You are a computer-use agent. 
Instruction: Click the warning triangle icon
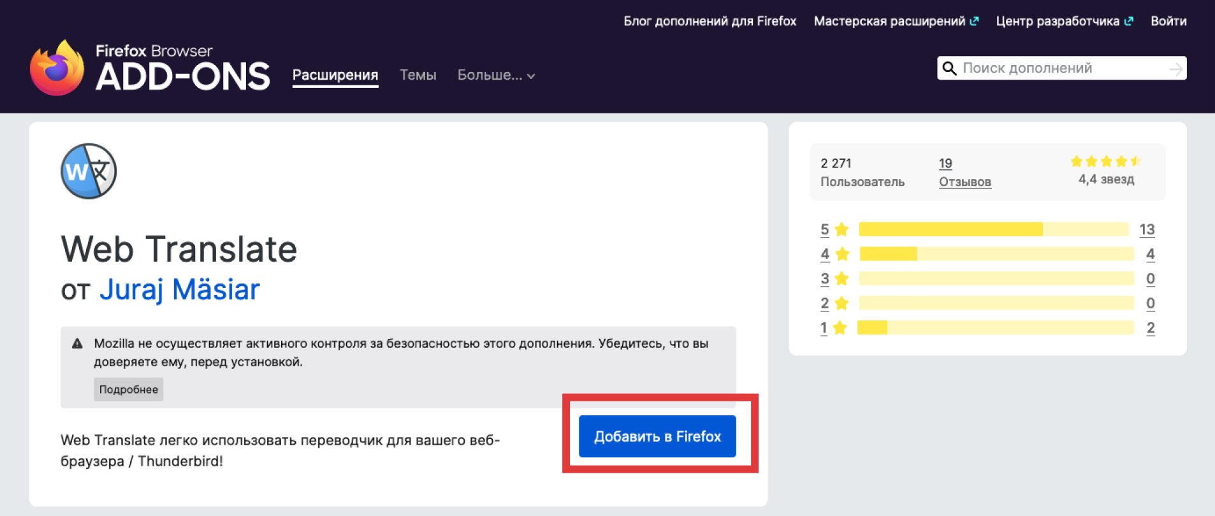pyautogui.click(x=77, y=343)
